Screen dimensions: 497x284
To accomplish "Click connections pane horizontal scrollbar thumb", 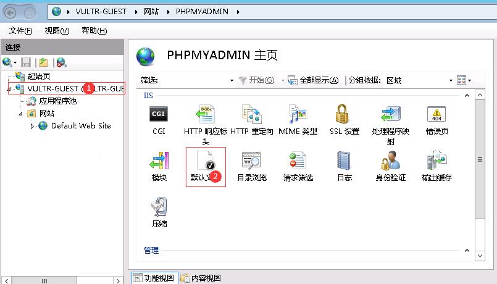I will click(44, 280).
